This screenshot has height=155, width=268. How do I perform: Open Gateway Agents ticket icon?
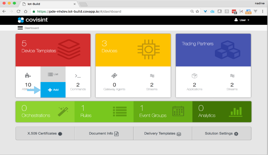(x=114, y=76)
